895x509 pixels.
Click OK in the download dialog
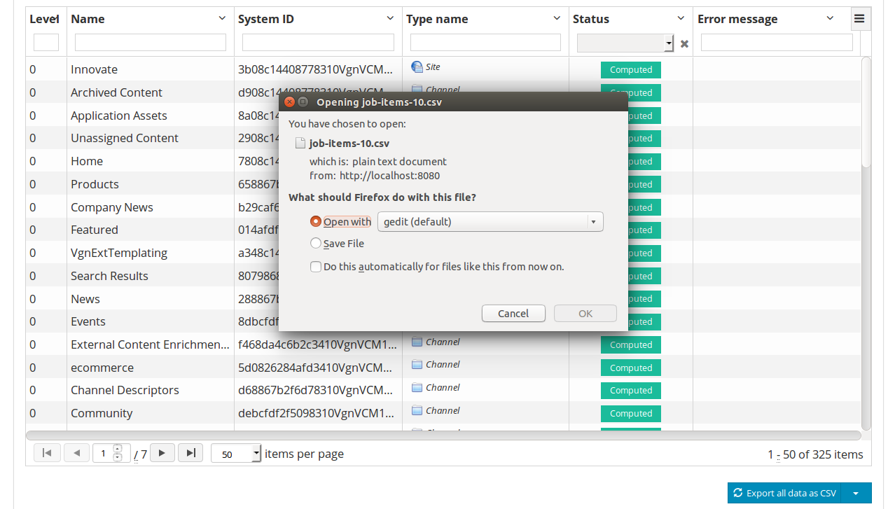click(x=585, y=314)
